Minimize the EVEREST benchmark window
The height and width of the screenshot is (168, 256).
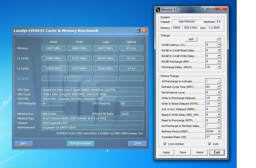138,30
